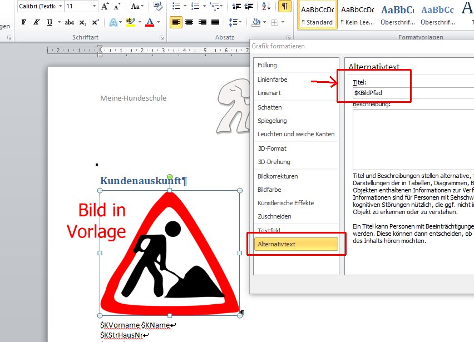Click the text effects glowing A icon
Image resolution: width=474 pixels, height=342 pixels.
[x=113, y=22]
